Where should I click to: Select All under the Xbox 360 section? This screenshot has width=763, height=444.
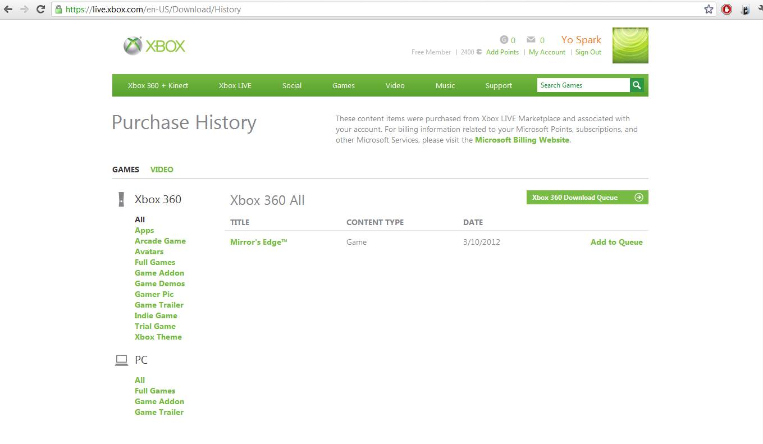(x=140, y=219)
